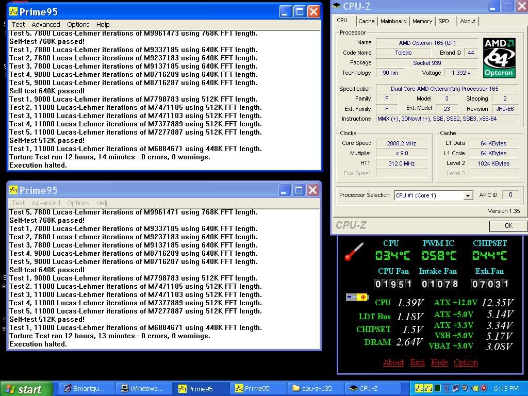Open the Advanced menu in the active Prime95 window

click(x=46, y=25)
